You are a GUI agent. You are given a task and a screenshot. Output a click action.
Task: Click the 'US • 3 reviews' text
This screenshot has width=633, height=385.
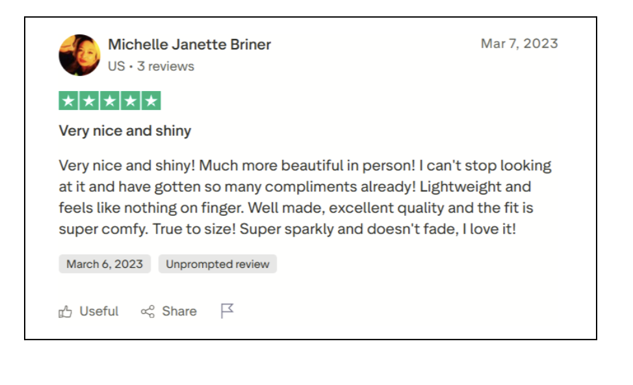click(x=151, y=66)
